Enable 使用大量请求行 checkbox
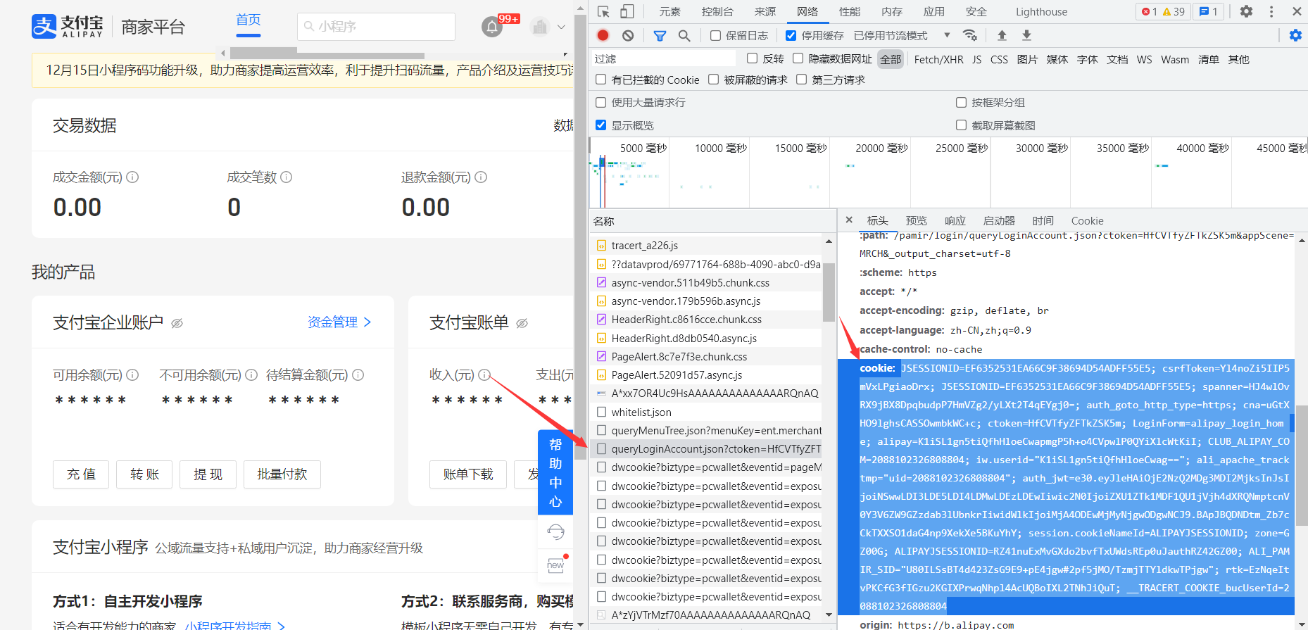The image size is (1308, 630). pyautogui.click(x=601, y=102)
